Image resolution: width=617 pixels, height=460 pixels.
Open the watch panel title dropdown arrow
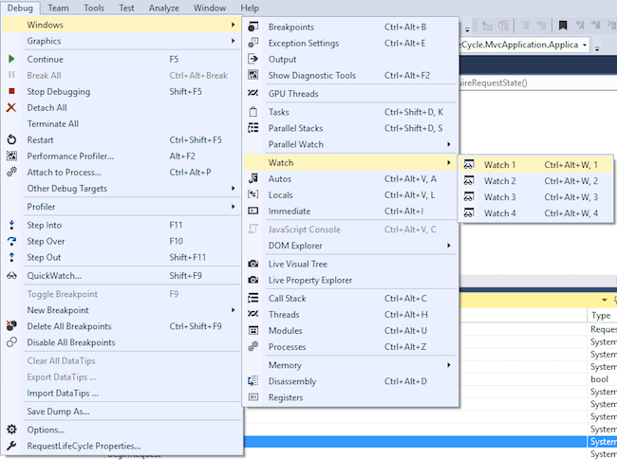pos(605,301)
